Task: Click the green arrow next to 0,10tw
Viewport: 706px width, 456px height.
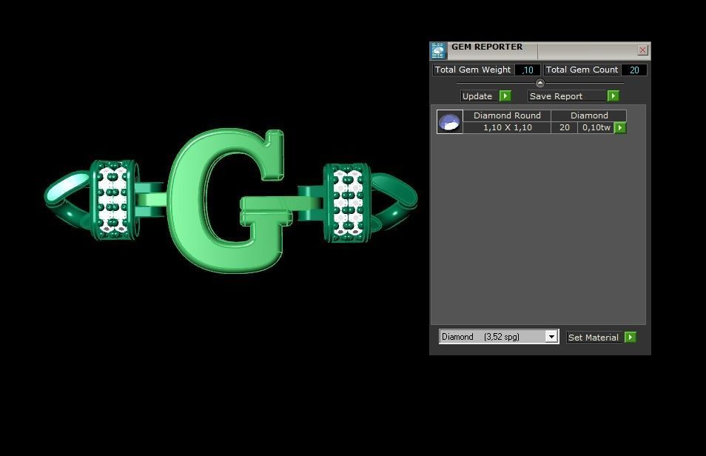Action: pyautogui.click(x=620, y=128)
